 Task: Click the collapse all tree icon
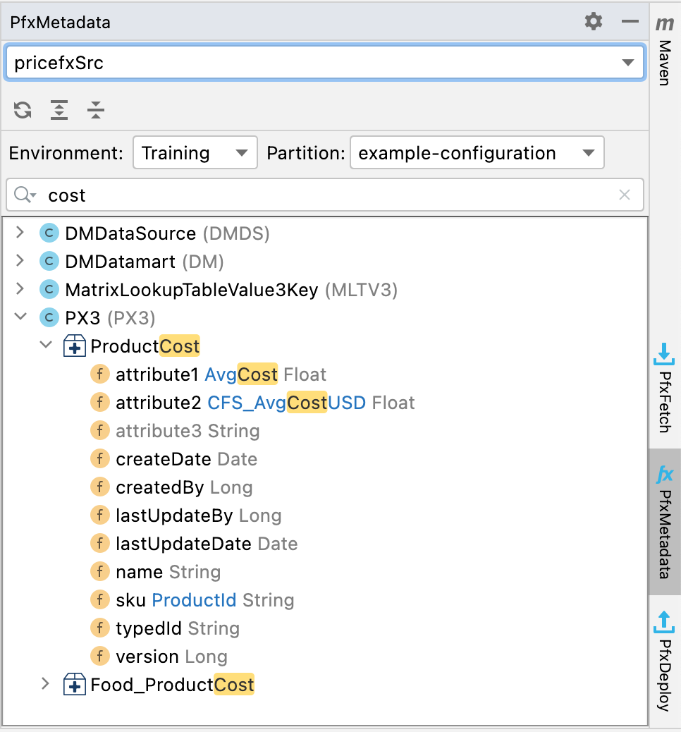[x=96, y=110]
